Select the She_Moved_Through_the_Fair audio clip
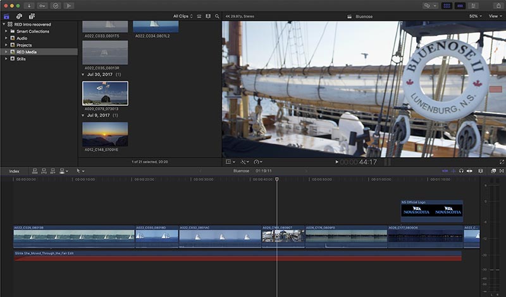Viewport: 506px width, 297px height. (x=238, y=256)
